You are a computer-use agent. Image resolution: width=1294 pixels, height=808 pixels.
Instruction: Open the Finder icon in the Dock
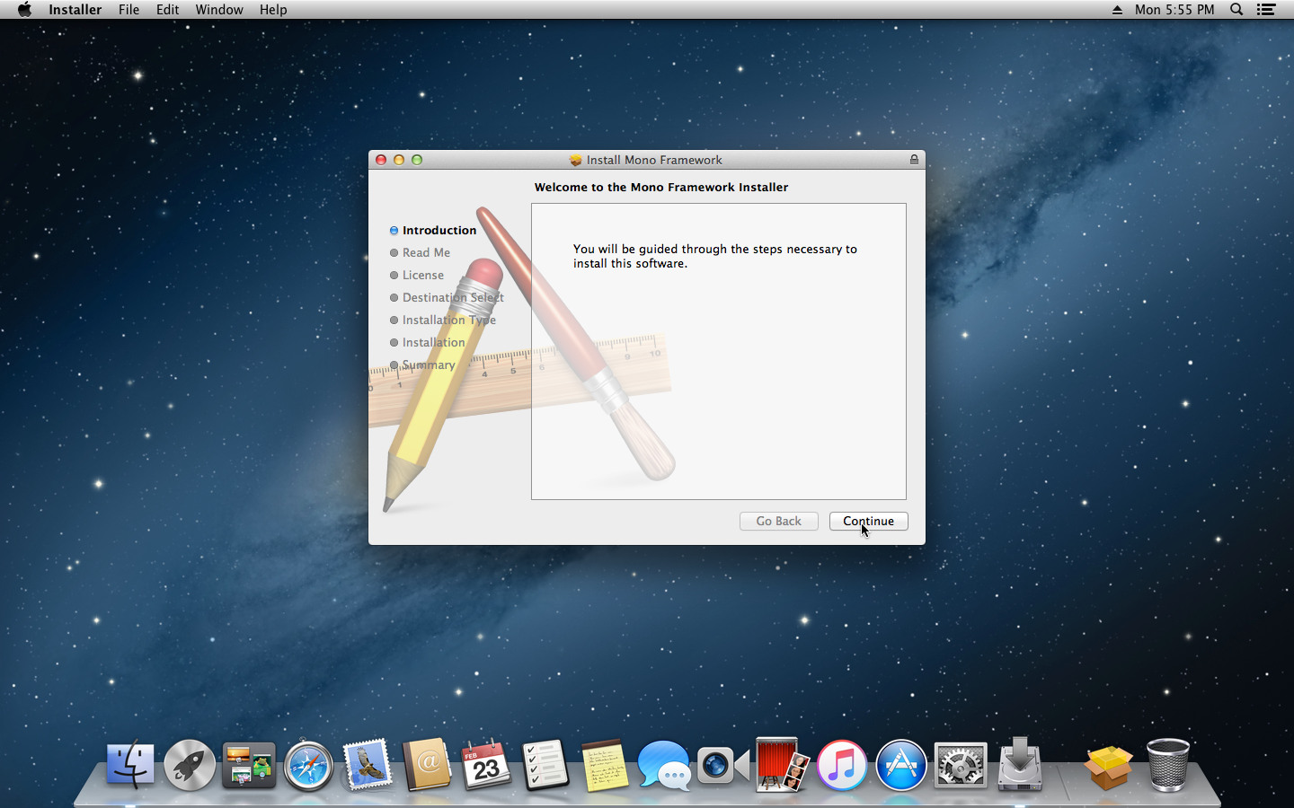130,766
